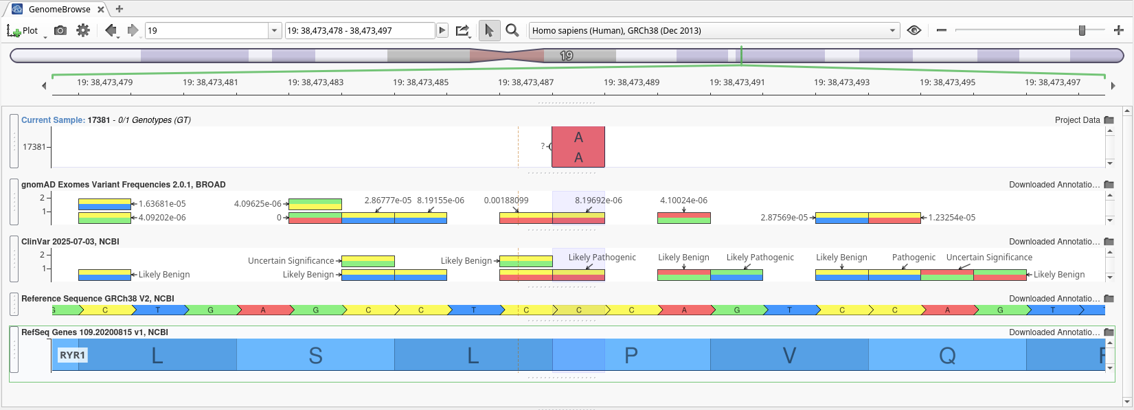Select the ClinVar 2025-07-03 track title
The image size is (1134, 410).
pyautogui.click(x=70, y=241)
